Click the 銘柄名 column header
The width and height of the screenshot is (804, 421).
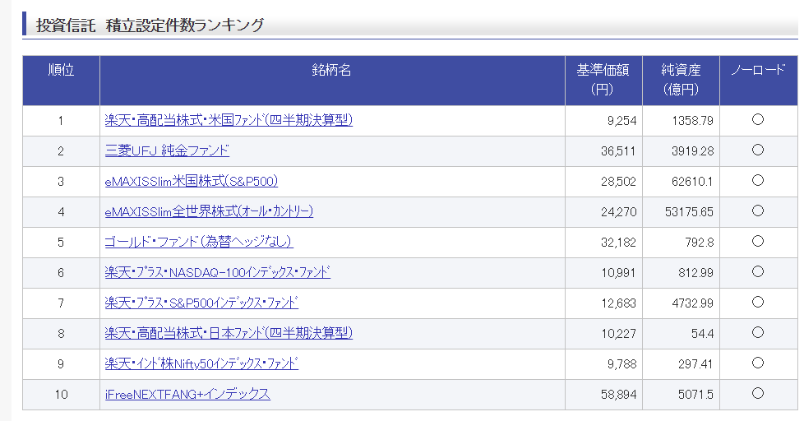pos(332,81)
